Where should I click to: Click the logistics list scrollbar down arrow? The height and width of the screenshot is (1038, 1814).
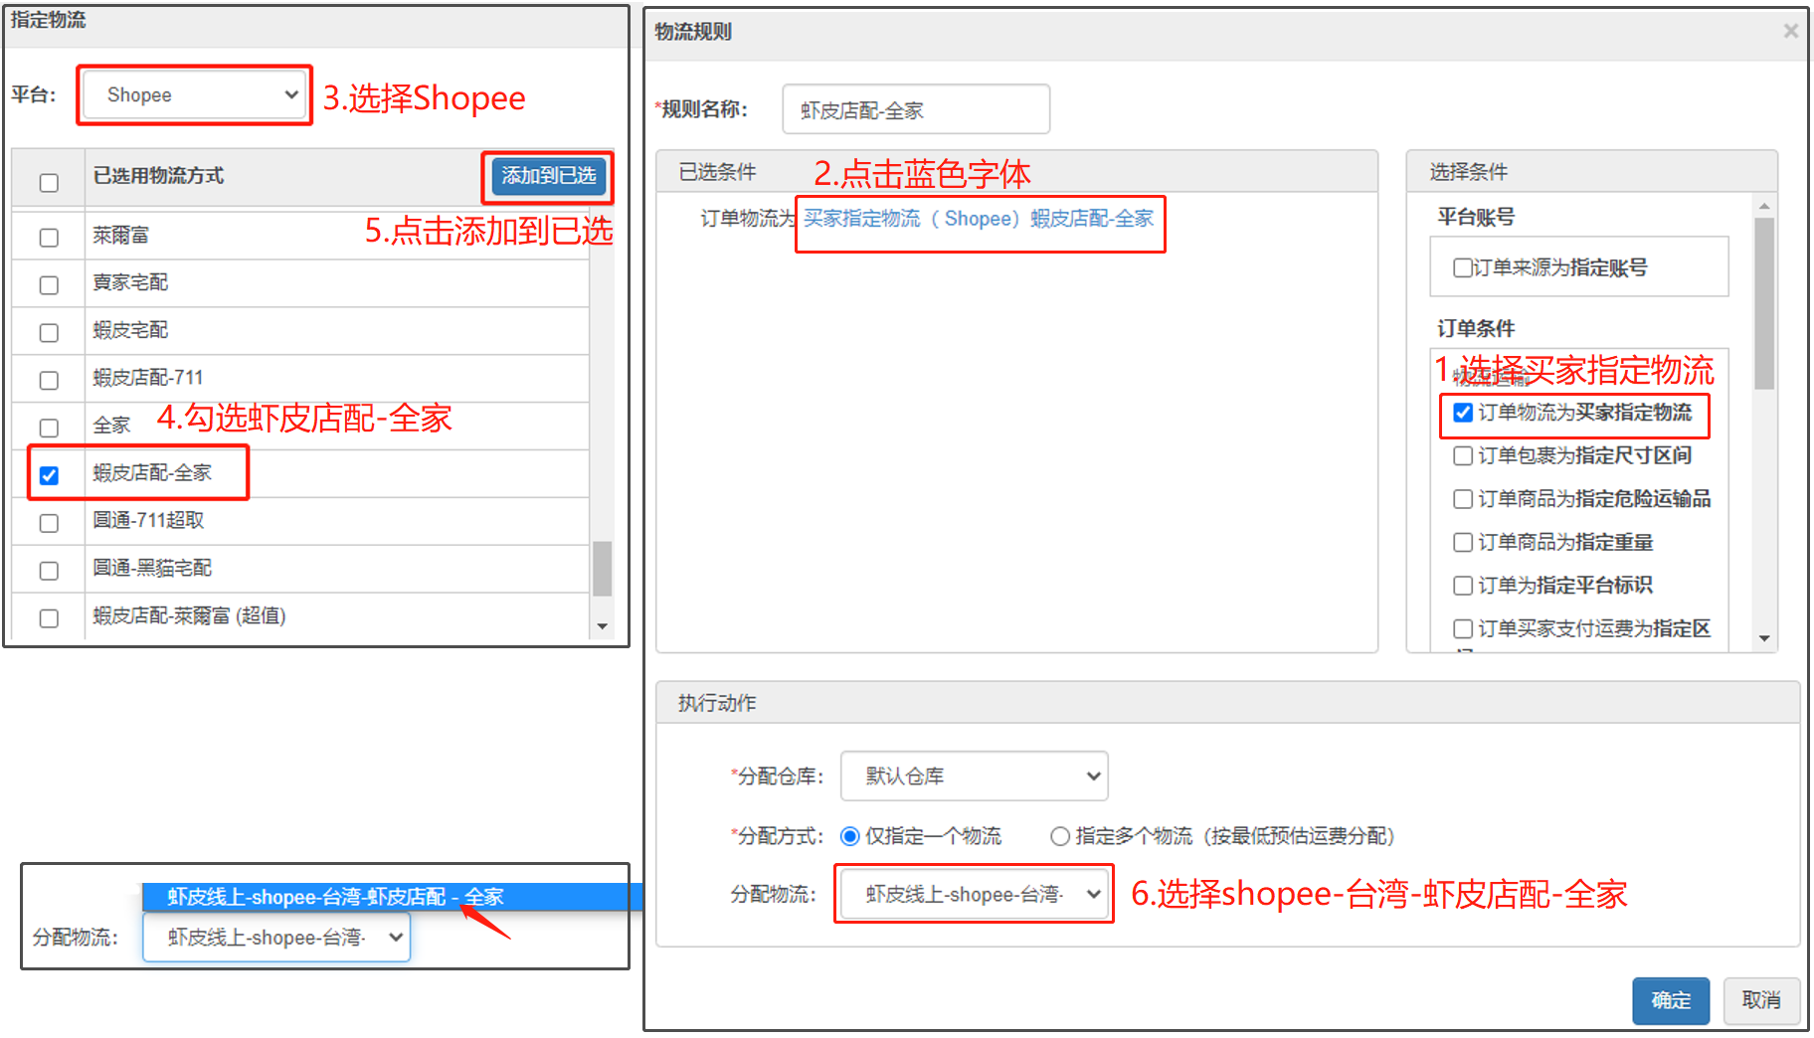602,626
